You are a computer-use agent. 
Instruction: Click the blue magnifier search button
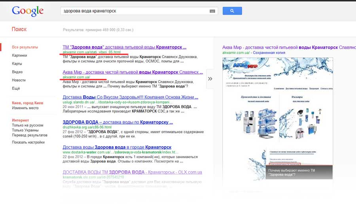pyautogui.click(x=232, y=11)
